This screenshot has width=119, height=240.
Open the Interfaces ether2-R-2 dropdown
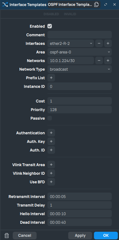(x=71, y=44)
